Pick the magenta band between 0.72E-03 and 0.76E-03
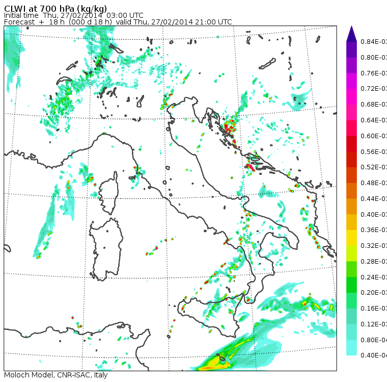 point(351,81)
